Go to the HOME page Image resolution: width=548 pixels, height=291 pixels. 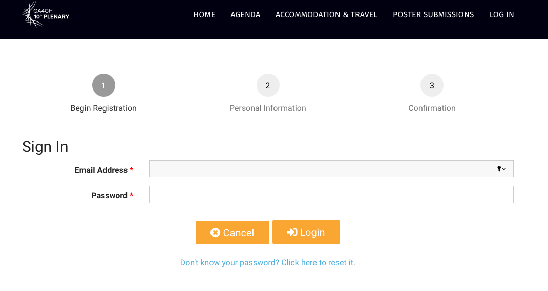click(204, 15)
